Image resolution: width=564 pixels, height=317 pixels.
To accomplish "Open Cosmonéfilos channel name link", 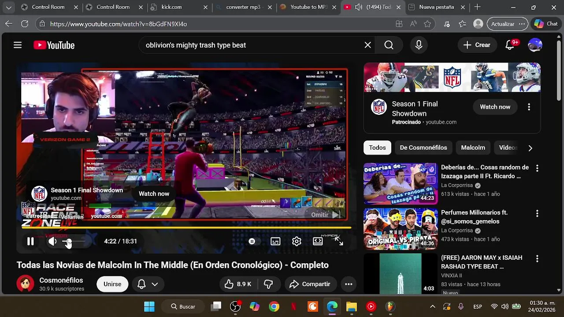I will click(x=61, y=280).
